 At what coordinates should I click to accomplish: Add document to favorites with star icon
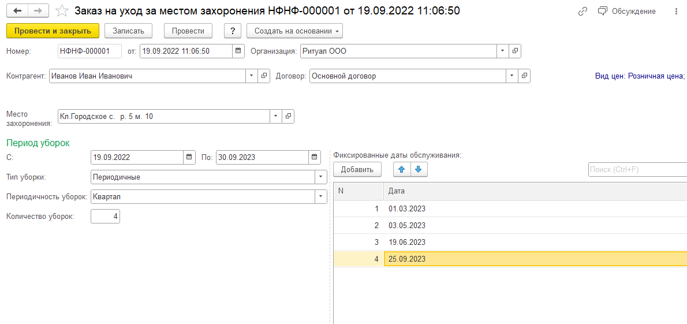click(x=61, y=11)
